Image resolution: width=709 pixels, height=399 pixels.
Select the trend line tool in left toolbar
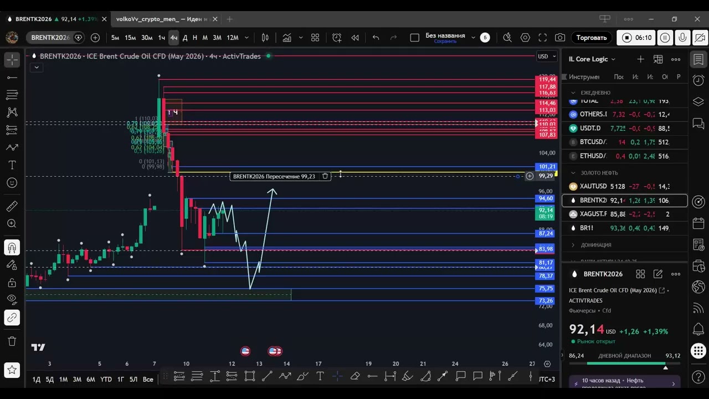[x=12, y=78]
